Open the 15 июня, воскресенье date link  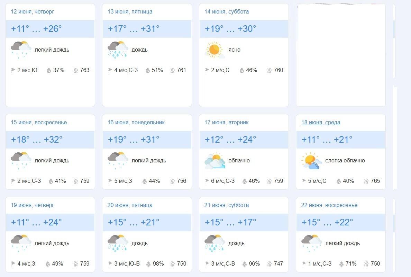[39, 123]
